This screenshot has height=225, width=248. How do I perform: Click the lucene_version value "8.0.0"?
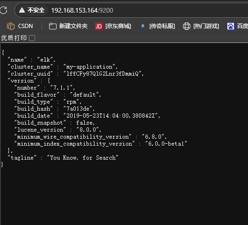point(88,130)
